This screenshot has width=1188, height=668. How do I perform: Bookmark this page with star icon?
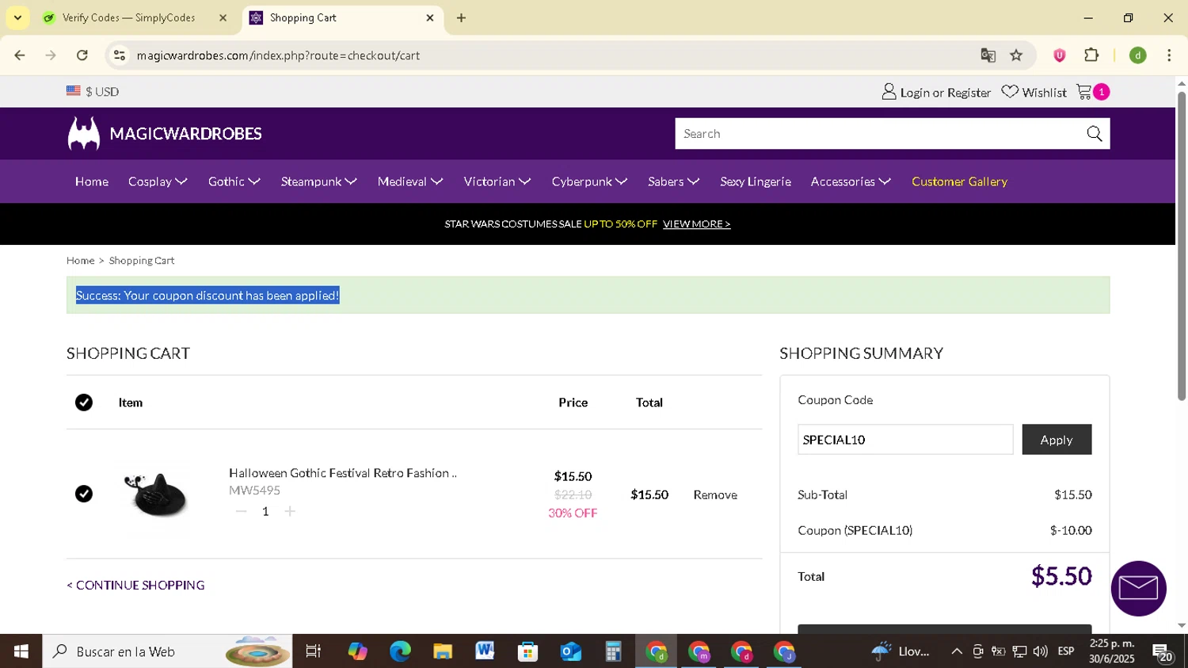(1016, 55)
